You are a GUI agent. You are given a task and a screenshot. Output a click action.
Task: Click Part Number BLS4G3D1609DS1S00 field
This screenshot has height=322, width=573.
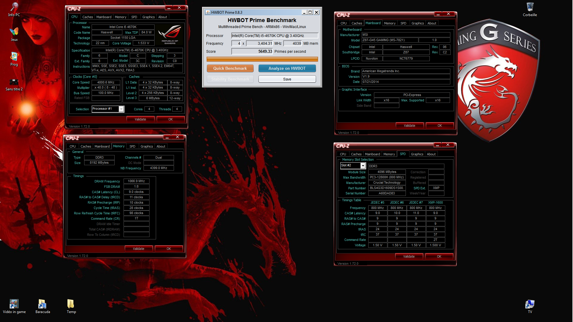click(387, 188)
